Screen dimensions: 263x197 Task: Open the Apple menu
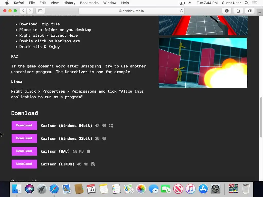click(x=7, y=3)
